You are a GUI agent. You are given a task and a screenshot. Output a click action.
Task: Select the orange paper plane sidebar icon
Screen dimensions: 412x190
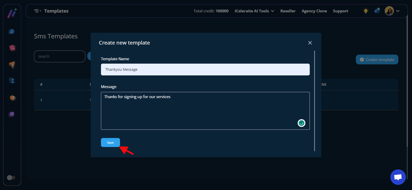(x=12, y=65)
